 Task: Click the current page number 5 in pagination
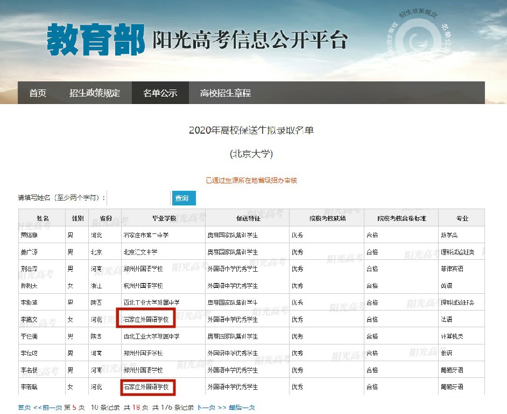point(74,408)
